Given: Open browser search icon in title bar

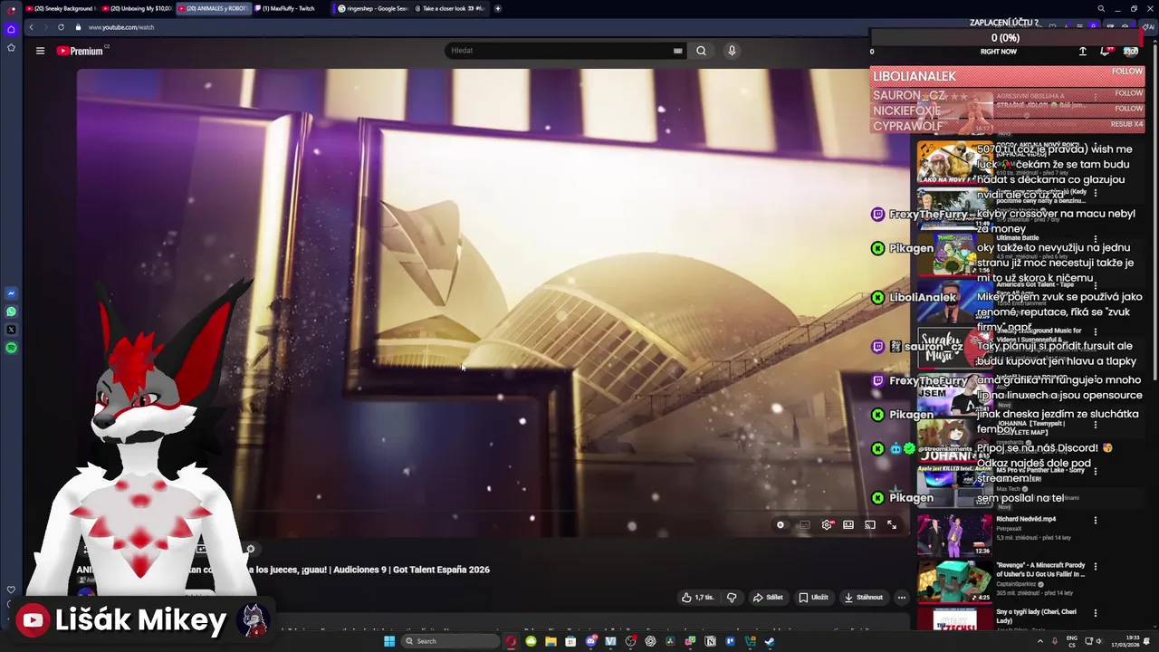Looking at the screenshot, I should (1101, 8).
